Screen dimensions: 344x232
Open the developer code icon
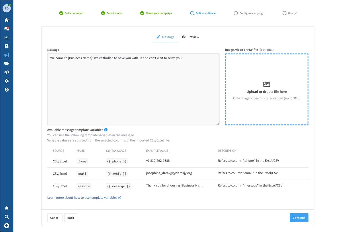click(7, 72)
